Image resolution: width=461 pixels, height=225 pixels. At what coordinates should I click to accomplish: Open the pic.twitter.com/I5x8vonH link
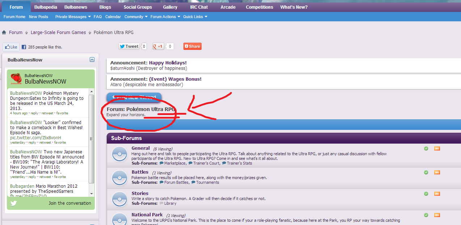[35, 138]
